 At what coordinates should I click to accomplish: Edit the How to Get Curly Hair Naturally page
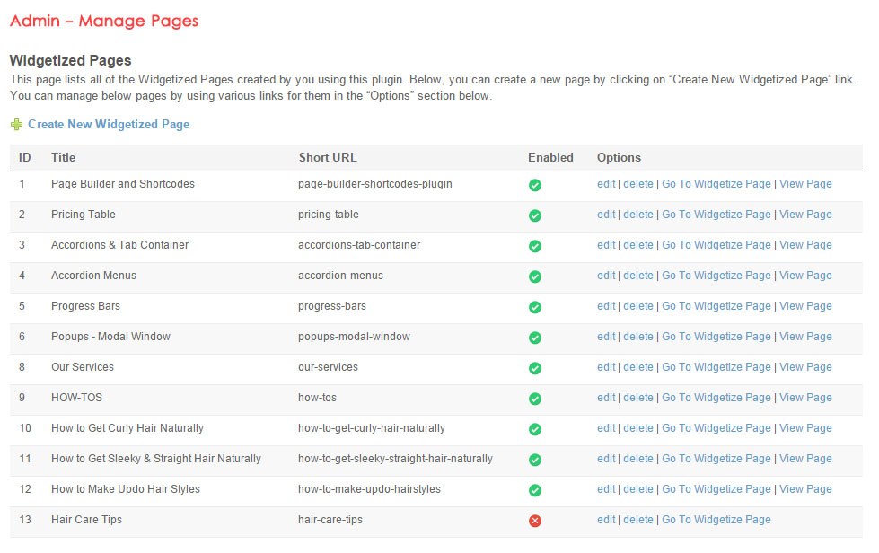(x=606, y=428)
